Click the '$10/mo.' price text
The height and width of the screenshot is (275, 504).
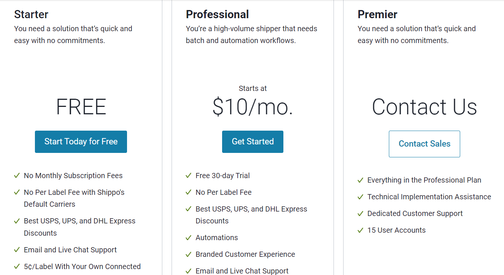253,107
